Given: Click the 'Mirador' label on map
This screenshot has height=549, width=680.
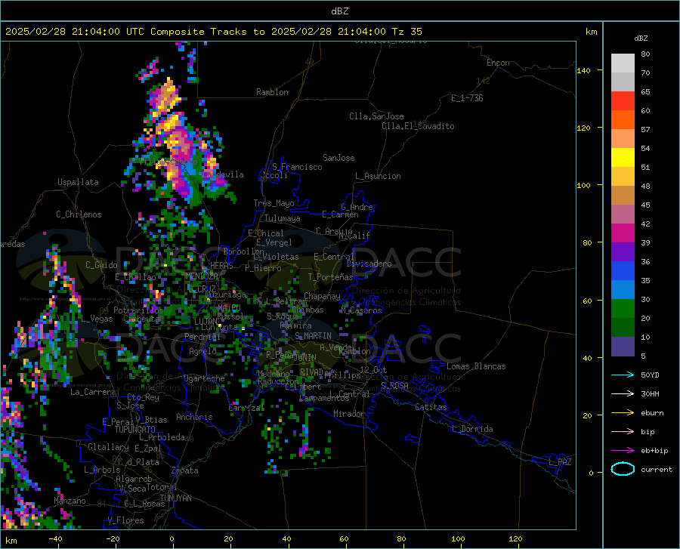Looking at the screenshot, I should click(348, 414).
